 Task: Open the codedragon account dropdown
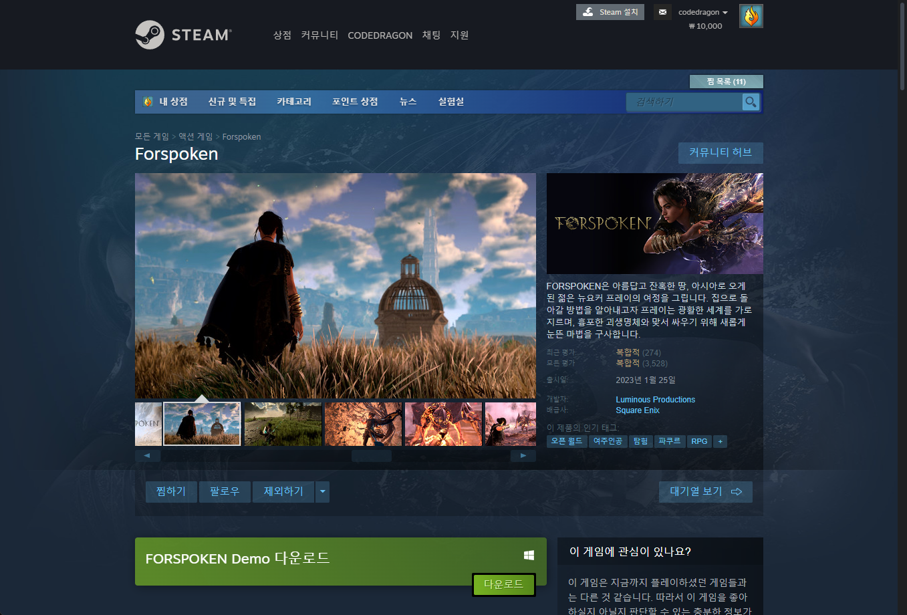pos(702,12)
